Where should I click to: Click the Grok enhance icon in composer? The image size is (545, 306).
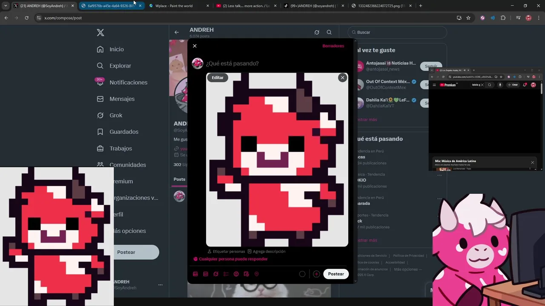216,274
